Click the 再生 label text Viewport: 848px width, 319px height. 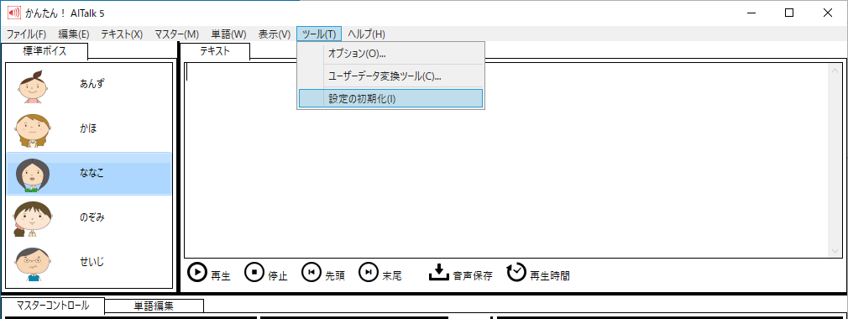[x=221, y=276]
